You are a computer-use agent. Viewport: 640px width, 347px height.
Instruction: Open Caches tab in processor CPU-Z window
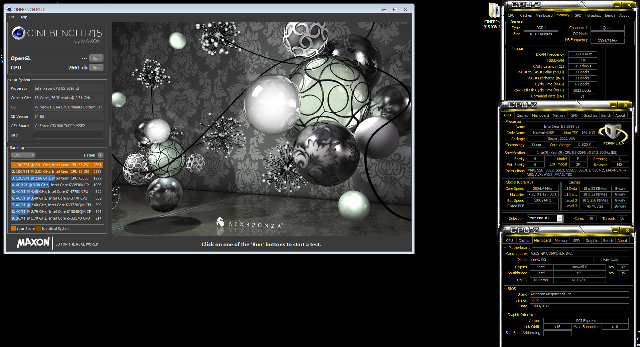522,115
